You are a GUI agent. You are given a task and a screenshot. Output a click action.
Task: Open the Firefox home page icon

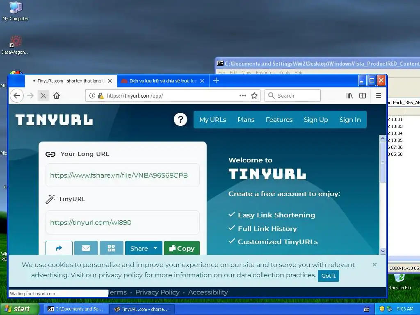click(57, 96)
